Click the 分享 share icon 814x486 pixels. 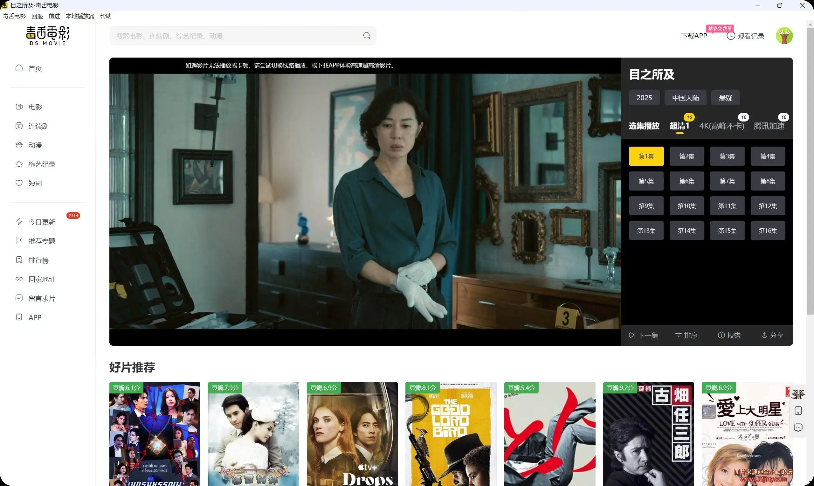764,335
